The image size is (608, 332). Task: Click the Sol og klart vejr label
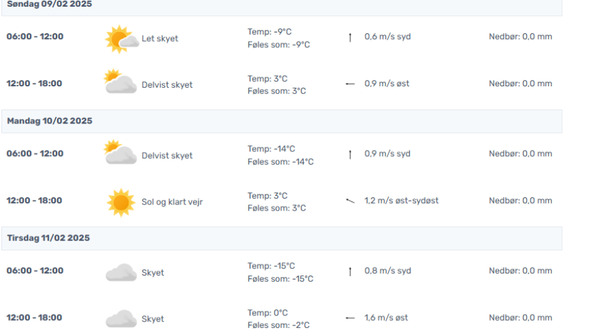click(x=172, y=202)
